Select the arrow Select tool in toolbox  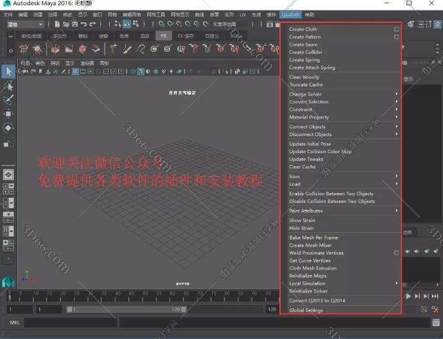pos(9,71)
